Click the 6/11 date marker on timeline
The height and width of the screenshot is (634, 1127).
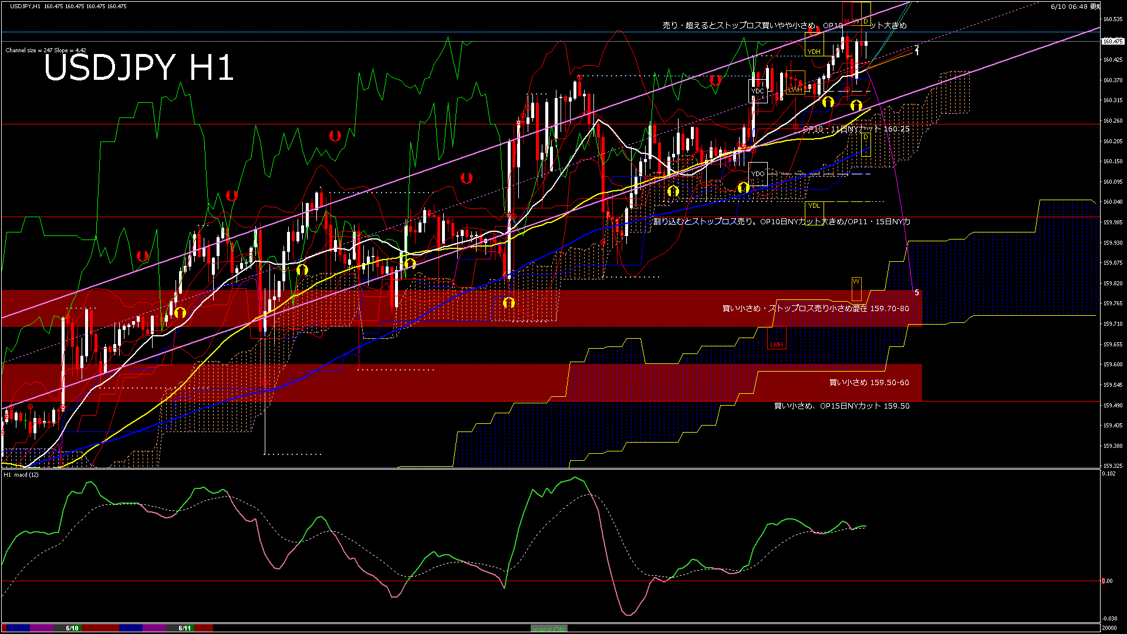point(185,628)
